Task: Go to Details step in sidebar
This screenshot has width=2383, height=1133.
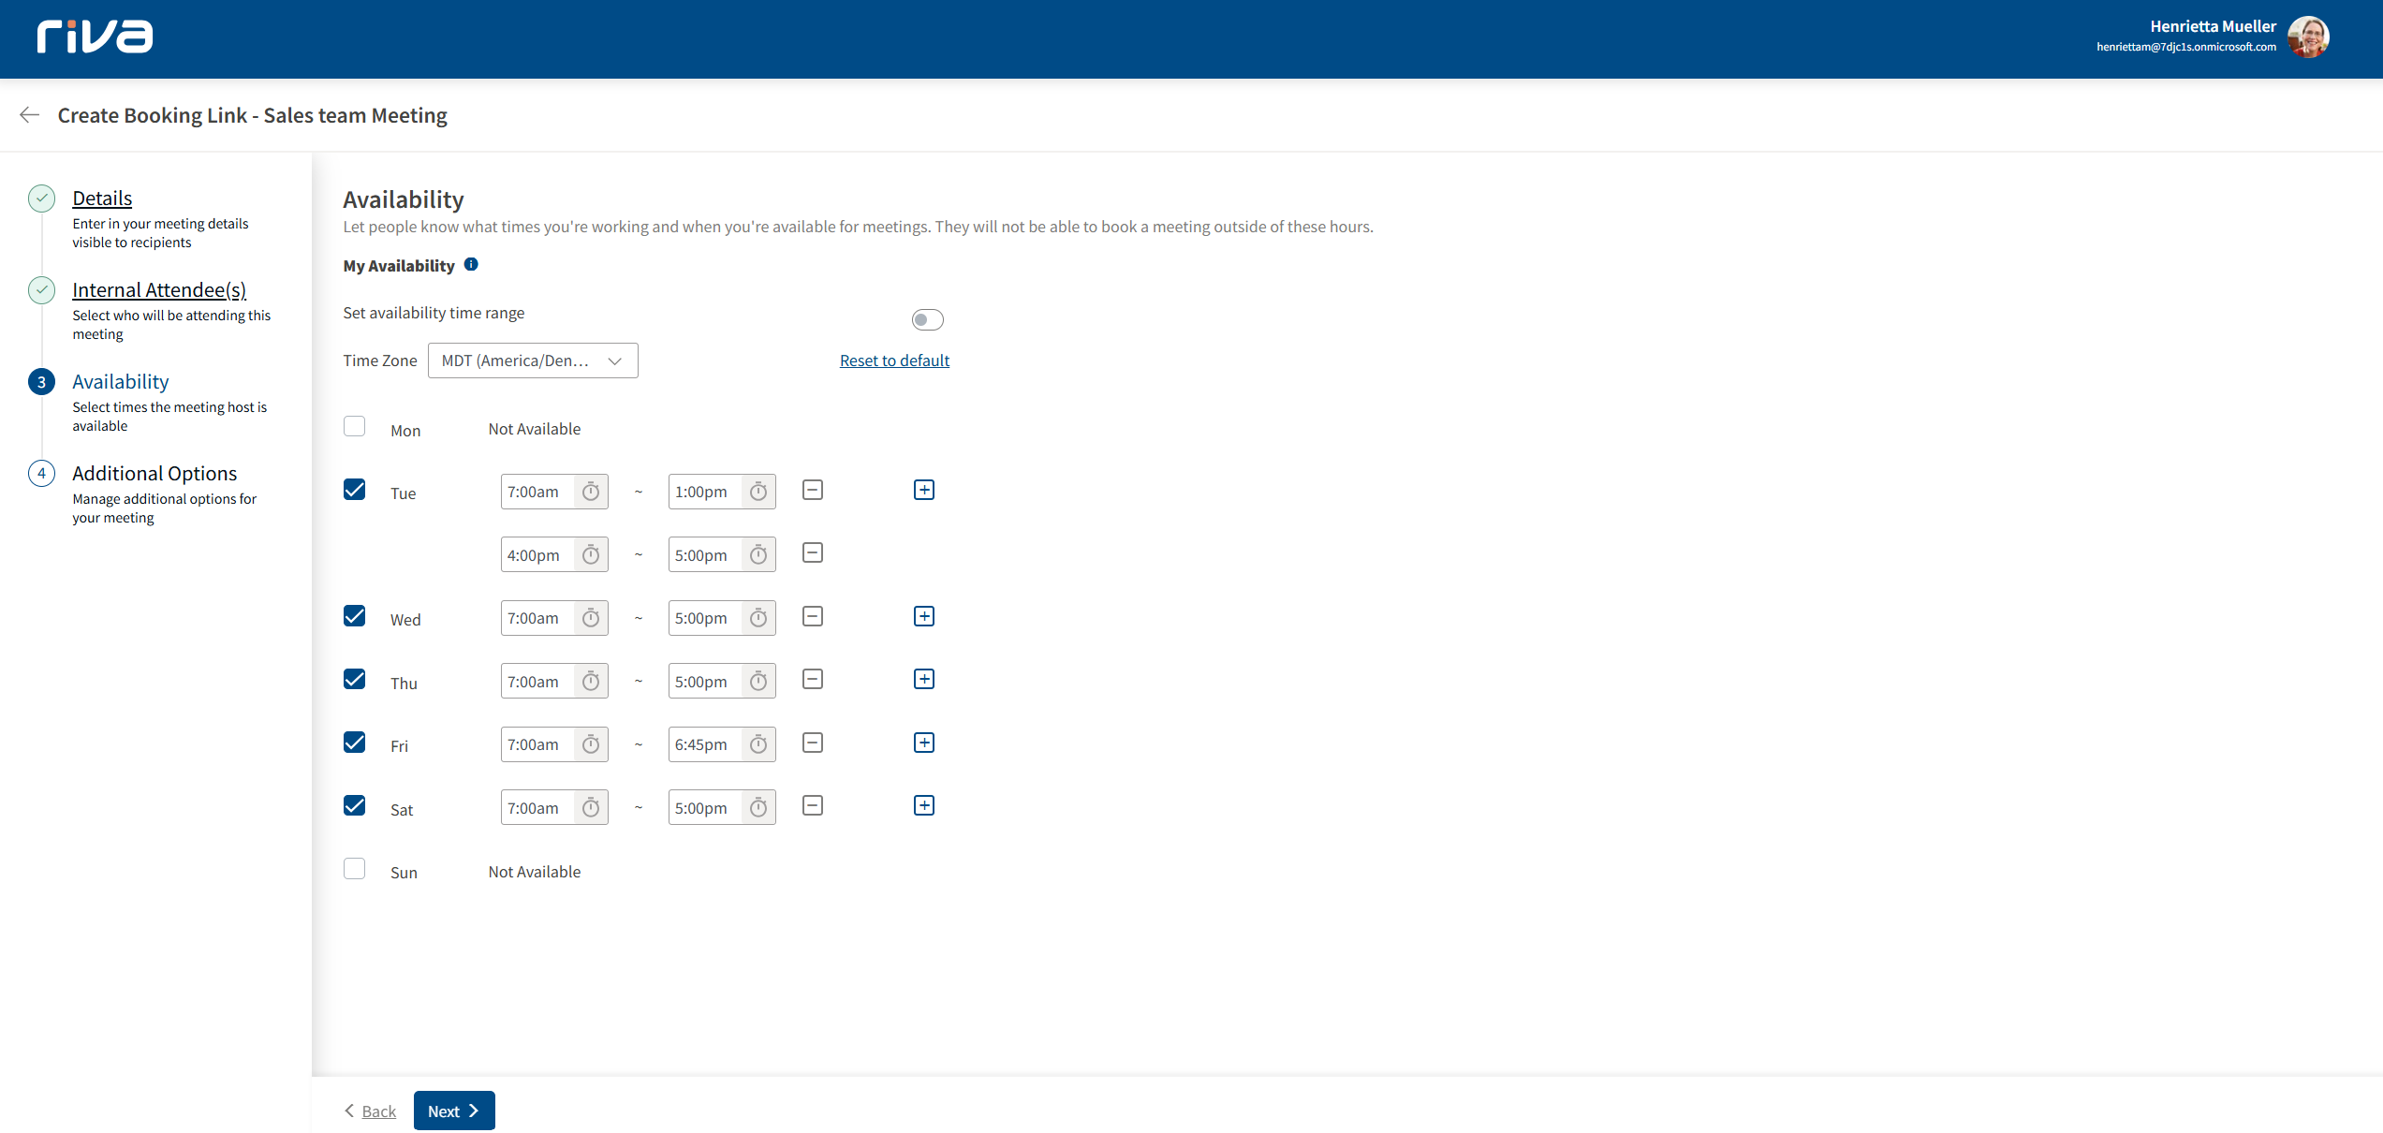Action: tap(102, 198)
